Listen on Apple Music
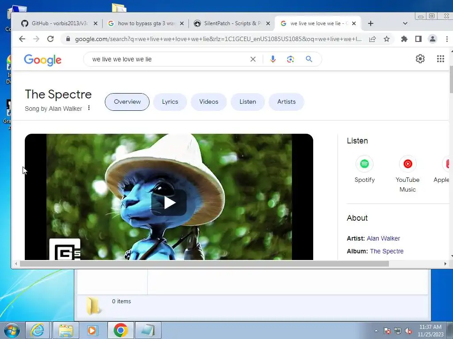Screen dimensions: 453x339 [442, 169]
